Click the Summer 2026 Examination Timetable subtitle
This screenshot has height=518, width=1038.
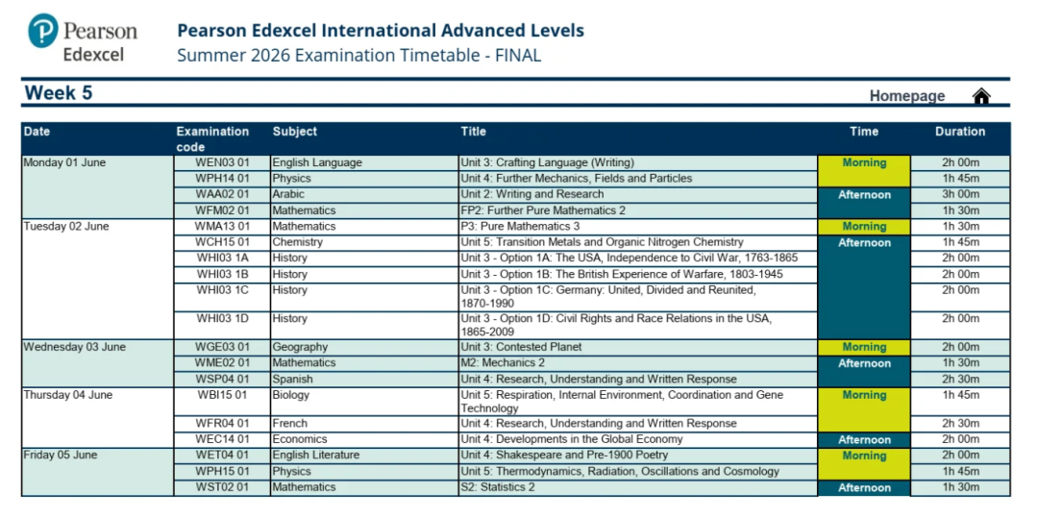358,56
